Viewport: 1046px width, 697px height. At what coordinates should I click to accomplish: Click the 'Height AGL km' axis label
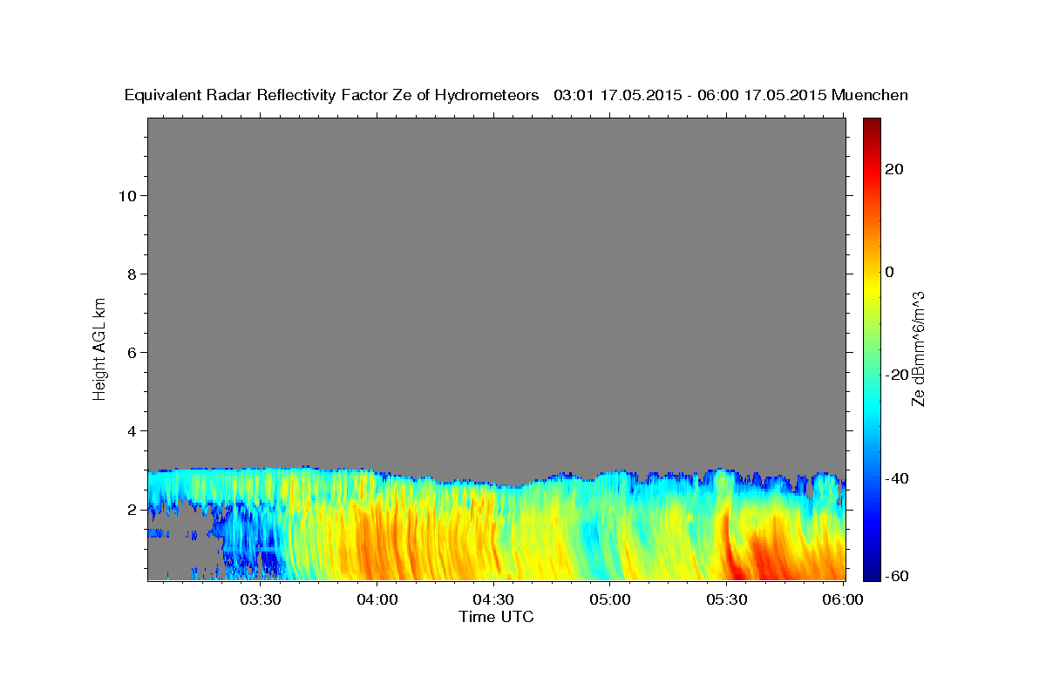(99, 348)
